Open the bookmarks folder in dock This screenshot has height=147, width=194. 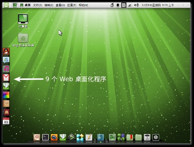coord(130,137)
